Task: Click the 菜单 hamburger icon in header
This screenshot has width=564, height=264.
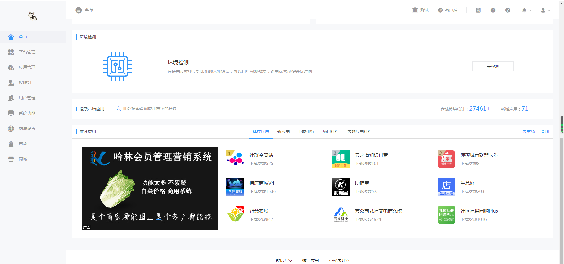Action: point(79,10)
